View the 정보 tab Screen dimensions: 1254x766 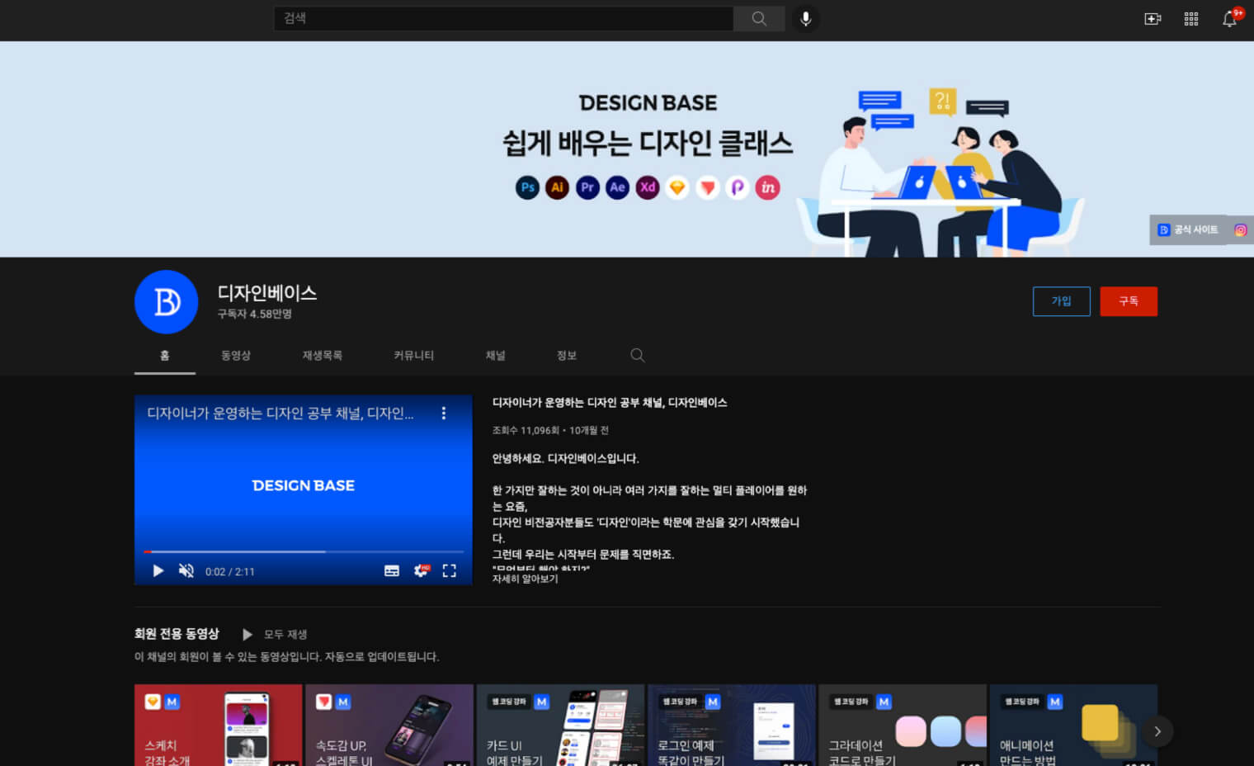567,355
